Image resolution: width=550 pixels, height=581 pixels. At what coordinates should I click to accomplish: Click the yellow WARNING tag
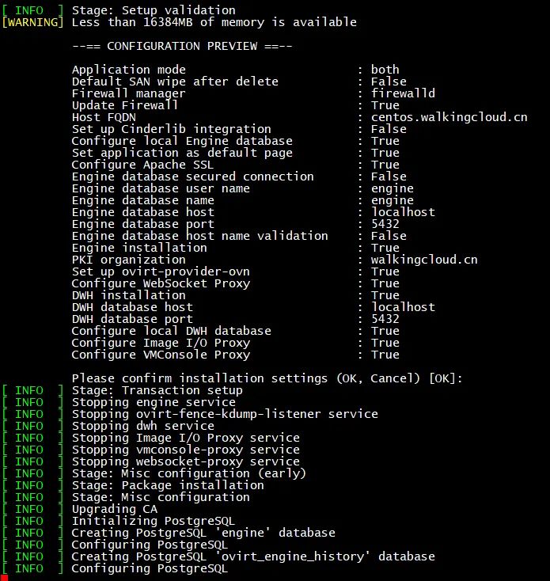coord(32,22)
